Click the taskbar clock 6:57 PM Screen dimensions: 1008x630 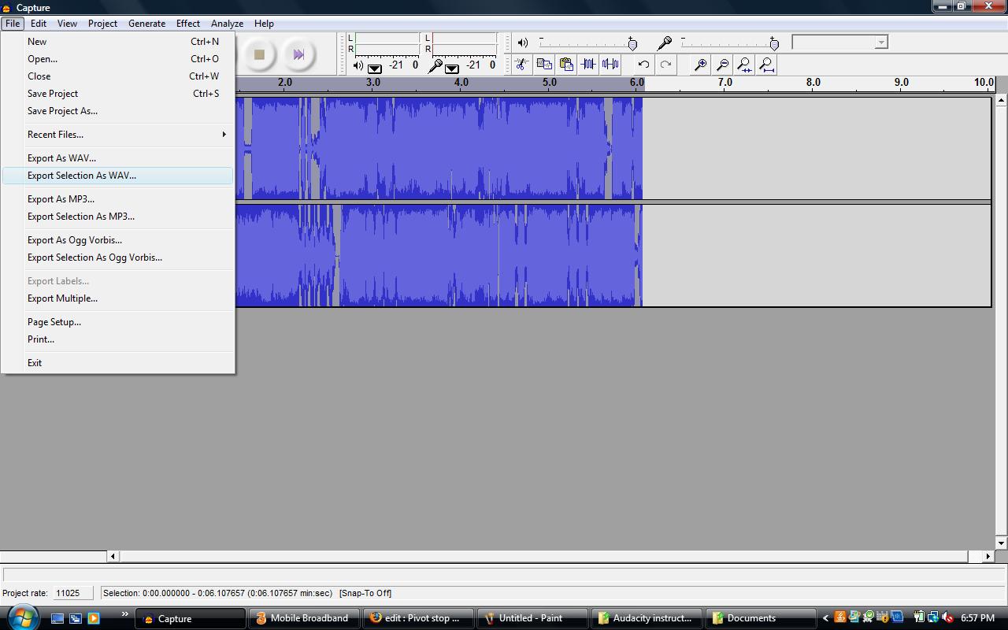coord(977,618)
